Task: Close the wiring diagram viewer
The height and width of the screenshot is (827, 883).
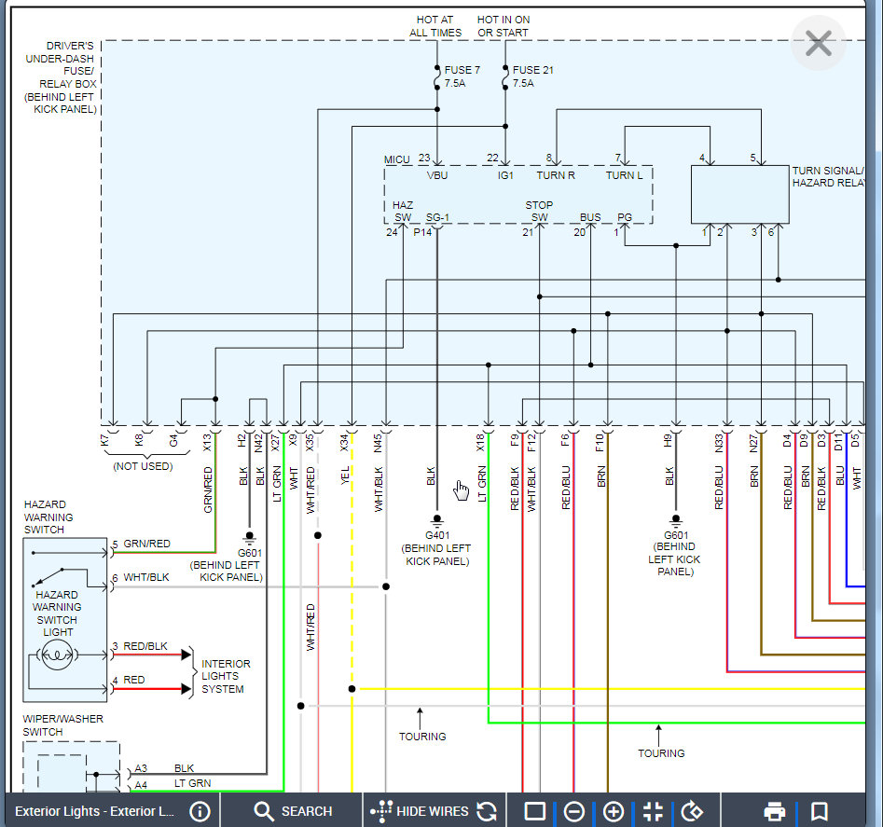Action: (x=819, y=43)
